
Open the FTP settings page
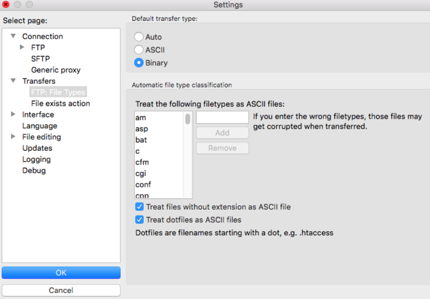[38, 47]
